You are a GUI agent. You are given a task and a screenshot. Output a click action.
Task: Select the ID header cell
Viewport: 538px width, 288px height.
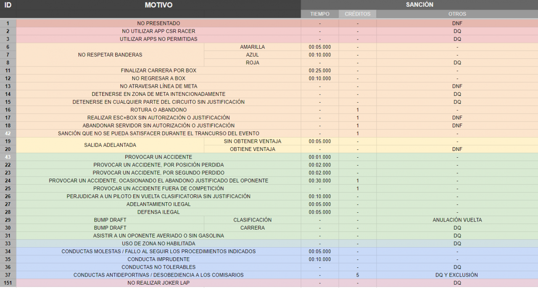click(x=8, y=5)
